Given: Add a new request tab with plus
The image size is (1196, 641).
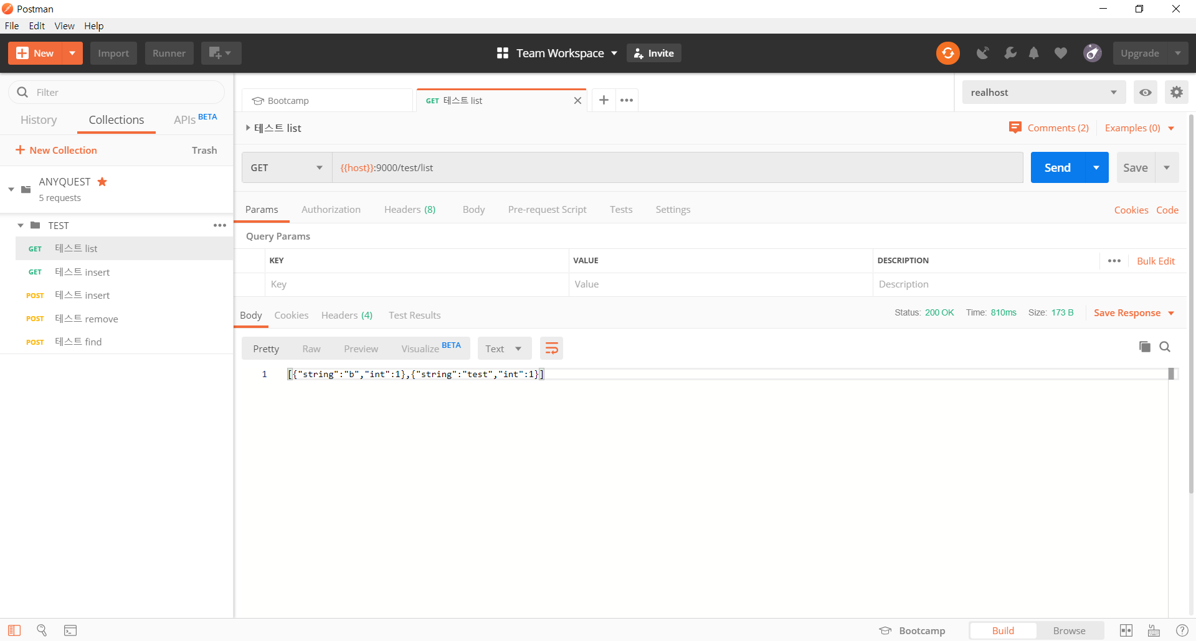Looking at the screenshot, I should click(604, 100).
